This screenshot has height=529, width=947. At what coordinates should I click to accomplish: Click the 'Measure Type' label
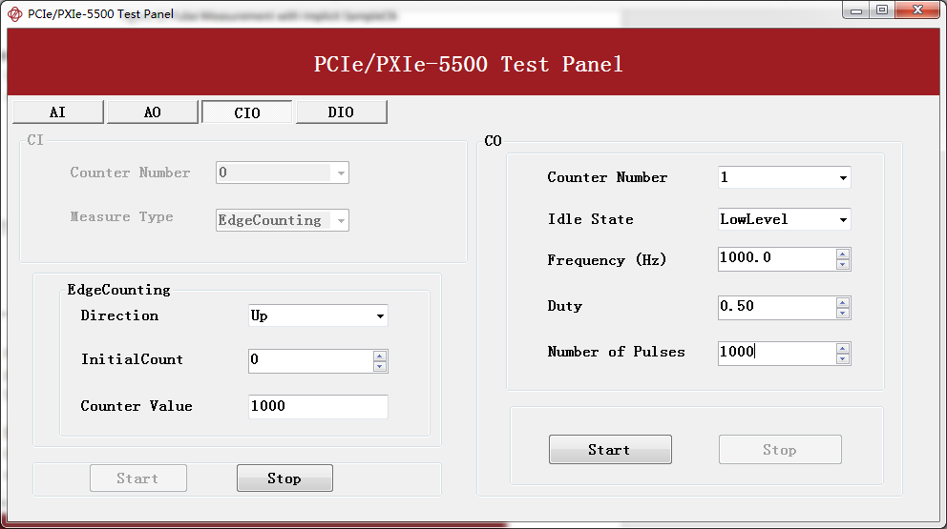coord(121,216)
